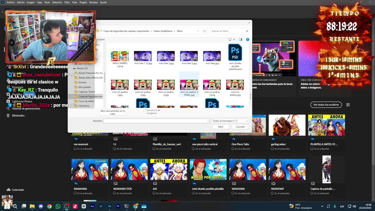Expand the Nombre field dropdown arrow
The height and width of the screenshot is (211, 375).
(x=208, y=121)
